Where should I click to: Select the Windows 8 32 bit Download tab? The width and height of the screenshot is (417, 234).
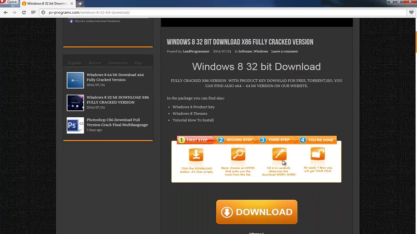click(48, 4)
